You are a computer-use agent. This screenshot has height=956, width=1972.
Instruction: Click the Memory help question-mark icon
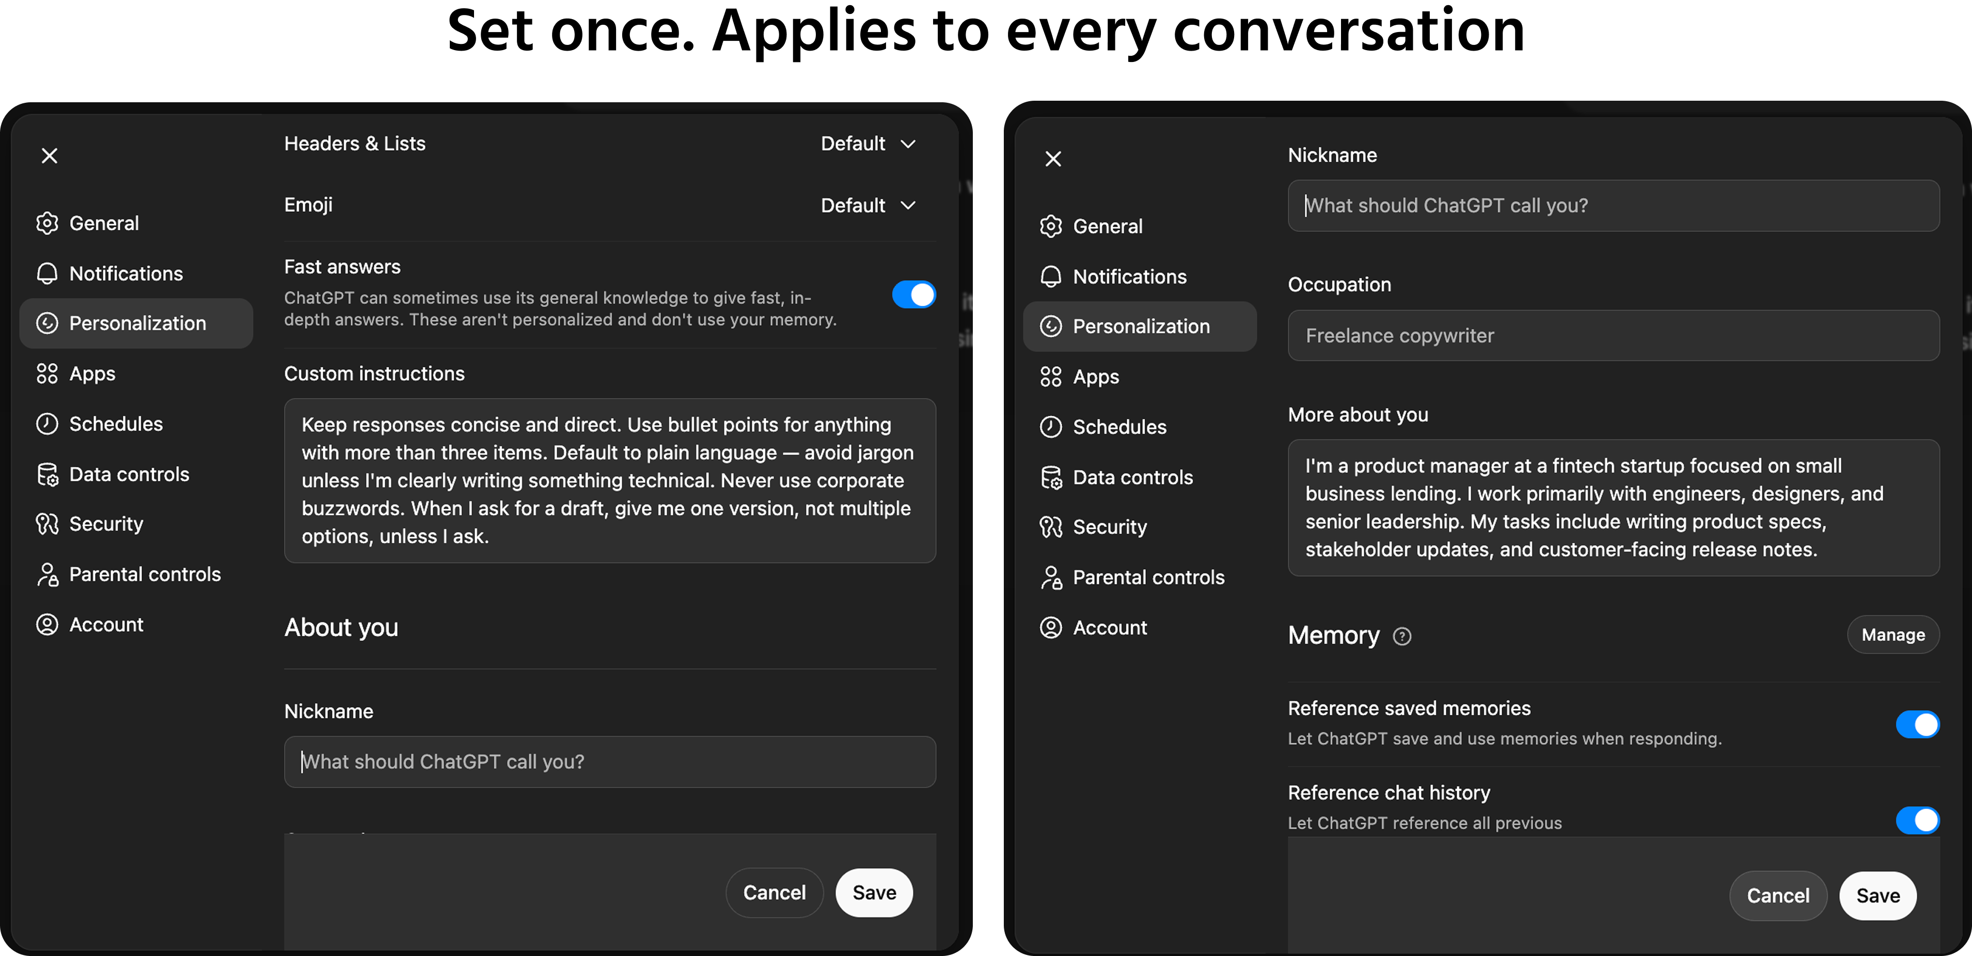1402,637
